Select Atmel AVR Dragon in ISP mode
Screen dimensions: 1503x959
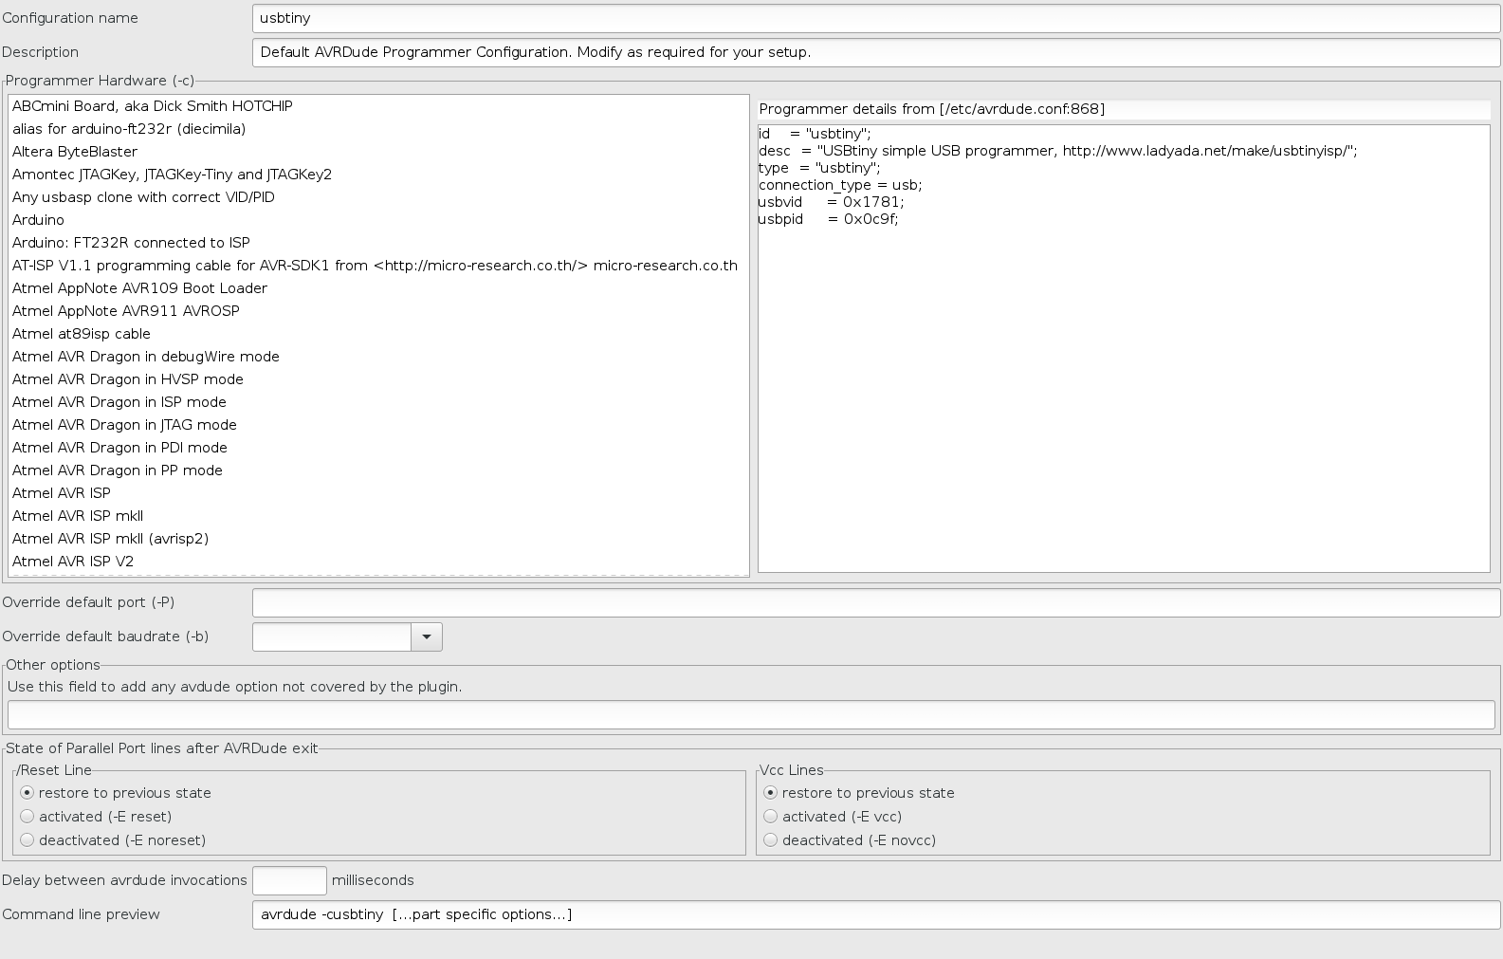tap(378, 402)
